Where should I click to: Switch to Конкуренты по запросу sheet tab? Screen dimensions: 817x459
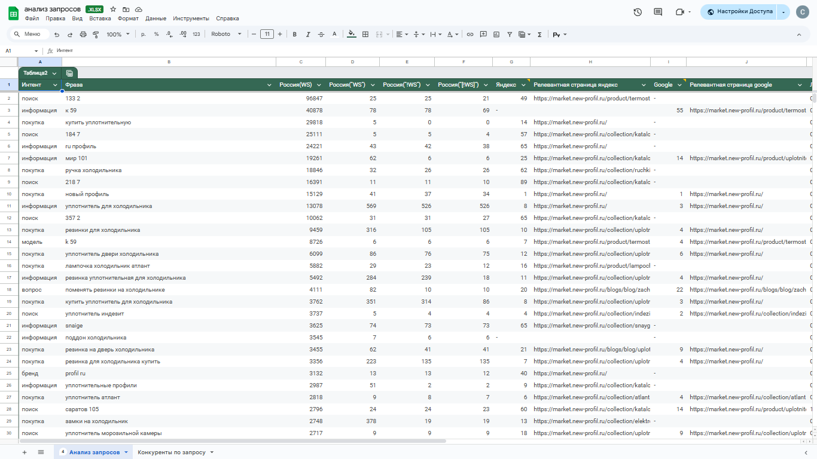coord(172,452)
